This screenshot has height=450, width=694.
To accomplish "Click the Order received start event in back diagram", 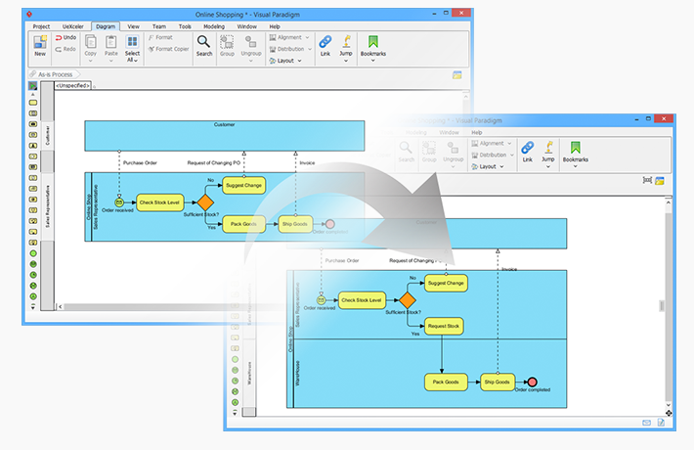I will (119, 202).
